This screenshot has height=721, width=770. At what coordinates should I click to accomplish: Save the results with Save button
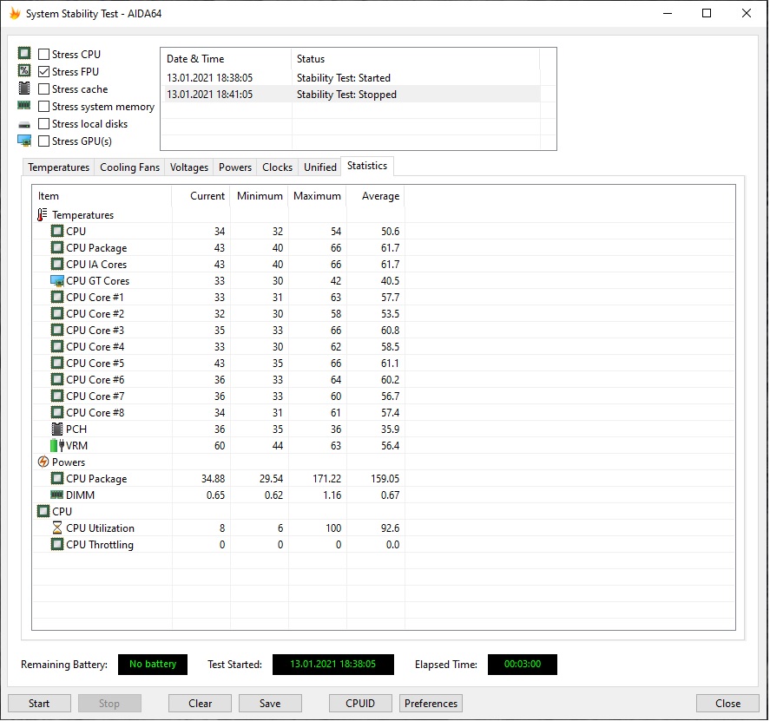[270, 704]
